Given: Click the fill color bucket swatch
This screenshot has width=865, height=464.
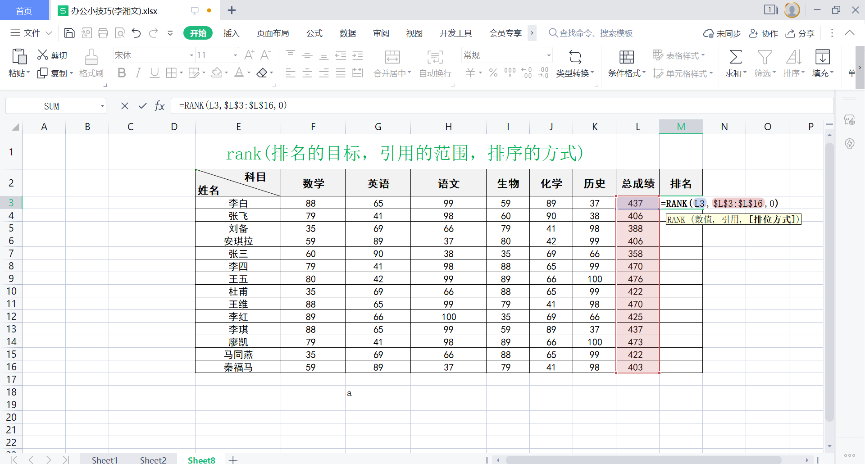Looking at the screenshot, I should click(217, 73).
